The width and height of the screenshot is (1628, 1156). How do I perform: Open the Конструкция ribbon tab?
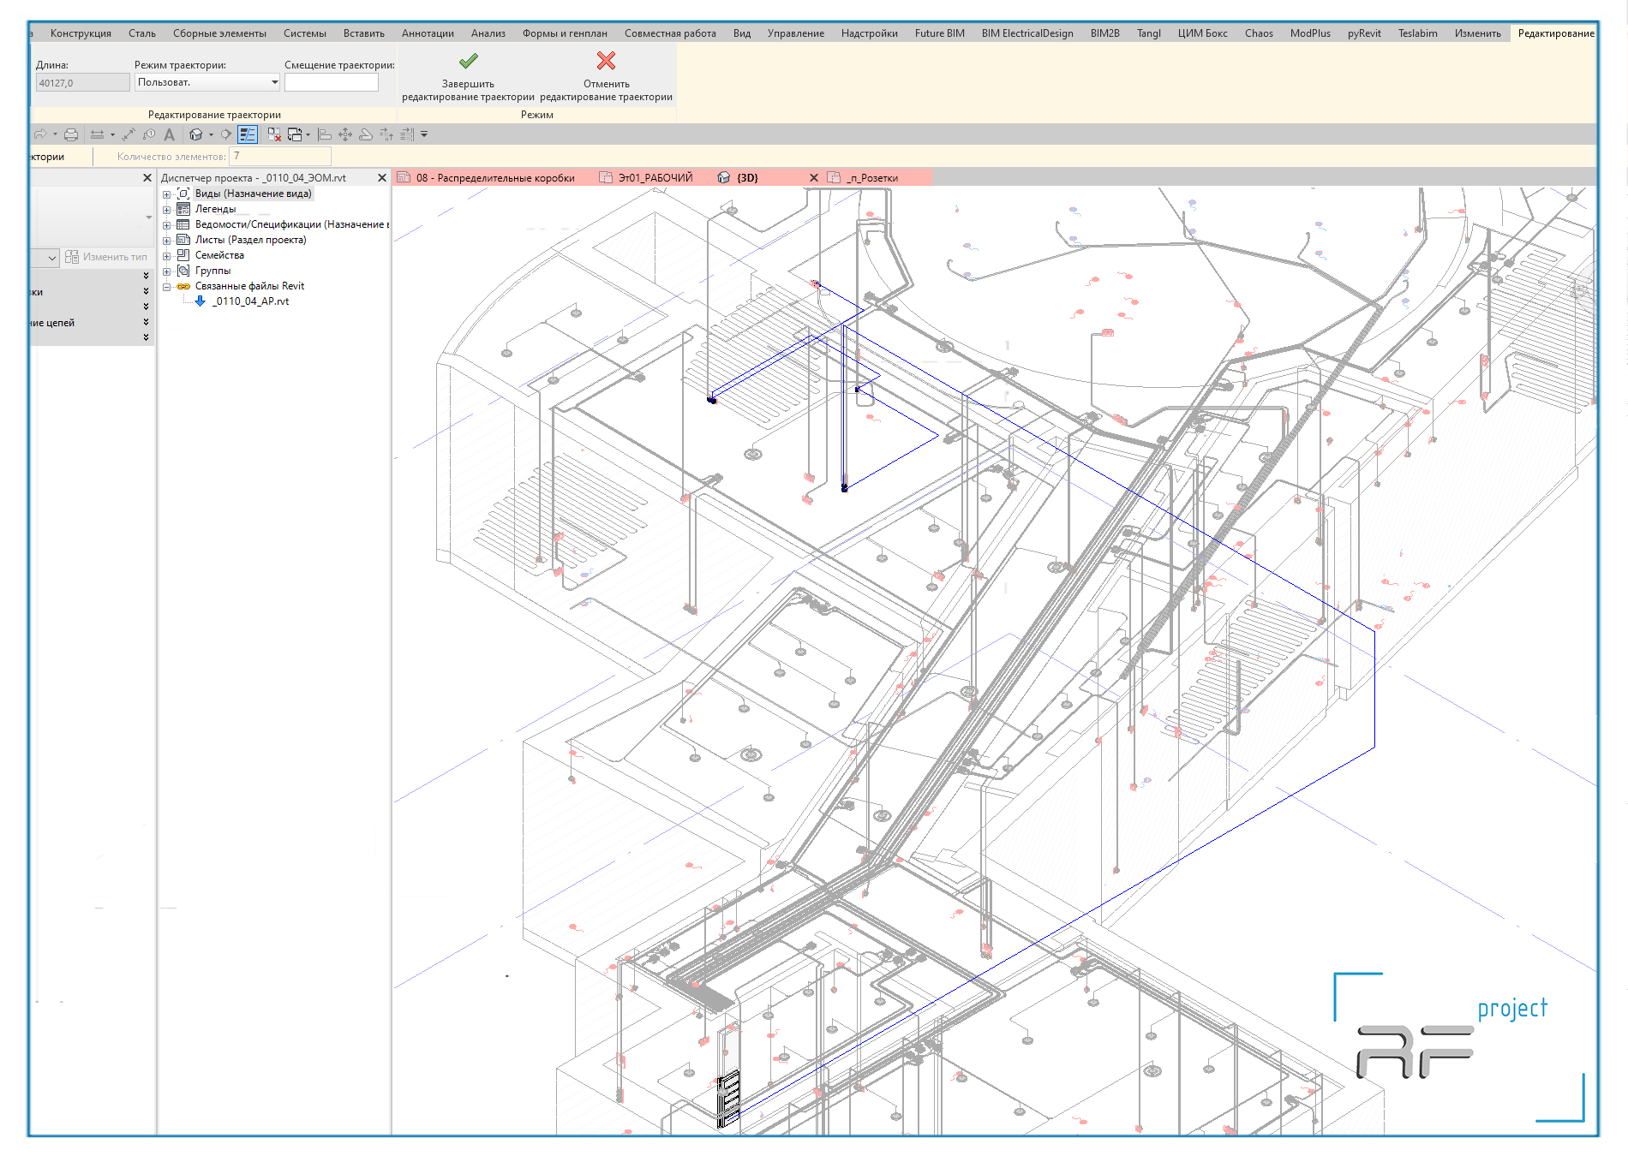[x=81, y=33]
